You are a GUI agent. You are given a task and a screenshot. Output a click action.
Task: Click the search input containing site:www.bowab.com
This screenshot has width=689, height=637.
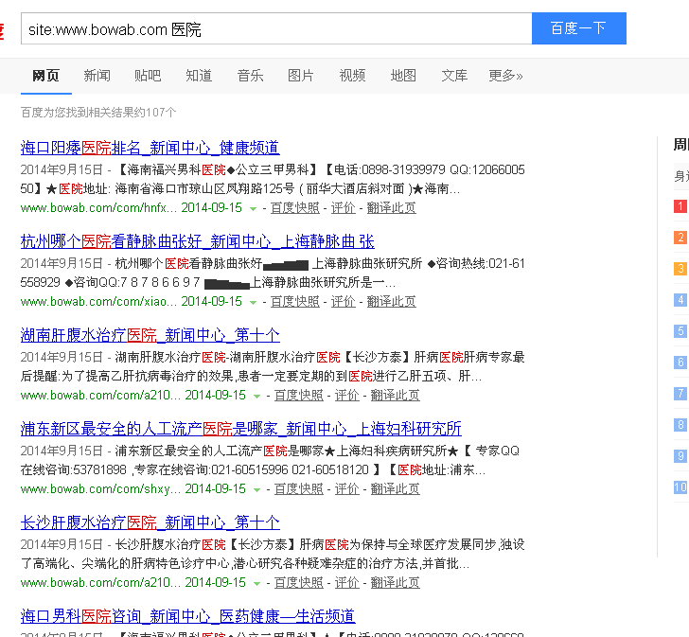coord(274,29)
